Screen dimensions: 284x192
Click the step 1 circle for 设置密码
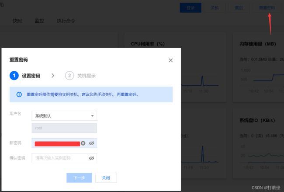(x=14, y=76)
